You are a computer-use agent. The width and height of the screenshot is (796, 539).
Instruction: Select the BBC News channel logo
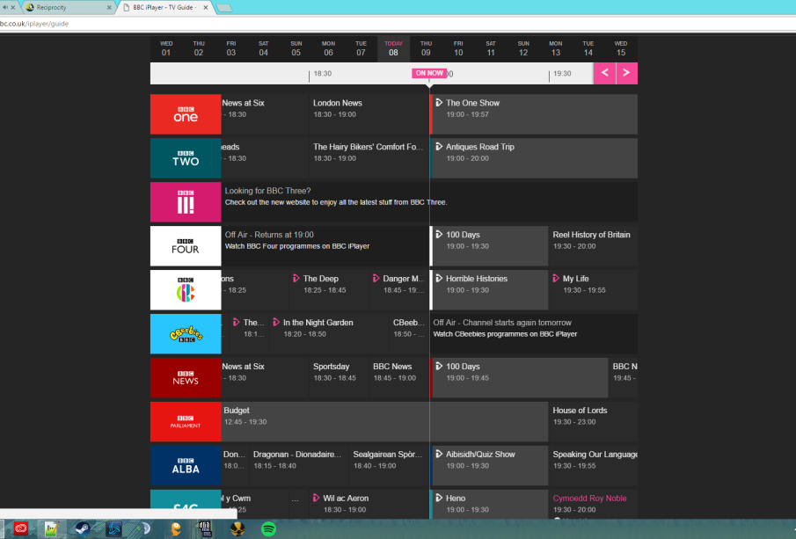click(186, 378)
